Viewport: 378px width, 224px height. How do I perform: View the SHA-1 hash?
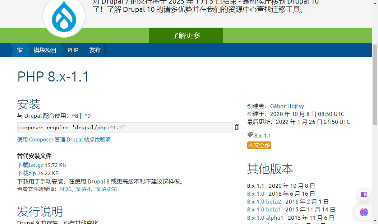83,189
